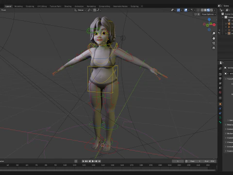
Task: Open the View Layer properties tab
Action: coord(220,83)
